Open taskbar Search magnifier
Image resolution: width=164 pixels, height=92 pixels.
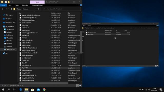(9, 89)
